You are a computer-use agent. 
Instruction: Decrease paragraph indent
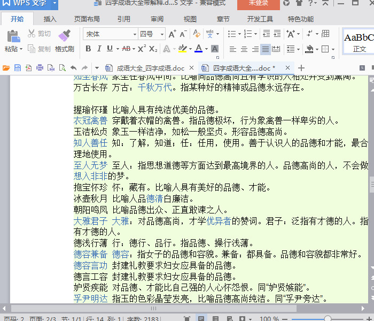tap(266, 34)
